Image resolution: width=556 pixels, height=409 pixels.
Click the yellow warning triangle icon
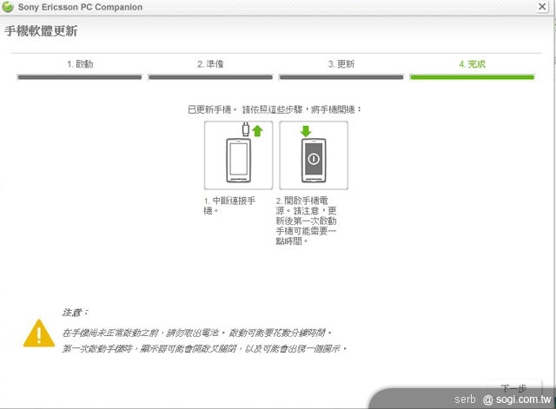[38, 333]
